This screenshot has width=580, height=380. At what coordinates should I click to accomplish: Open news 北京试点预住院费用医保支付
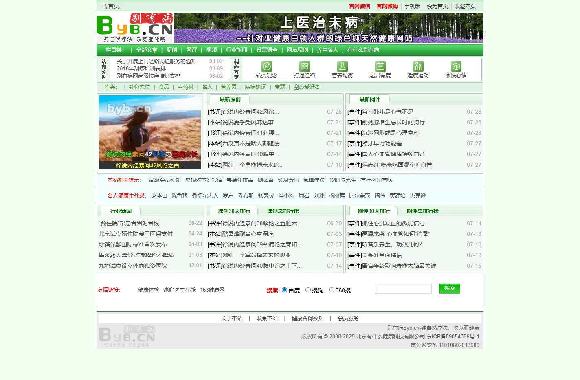136,234
